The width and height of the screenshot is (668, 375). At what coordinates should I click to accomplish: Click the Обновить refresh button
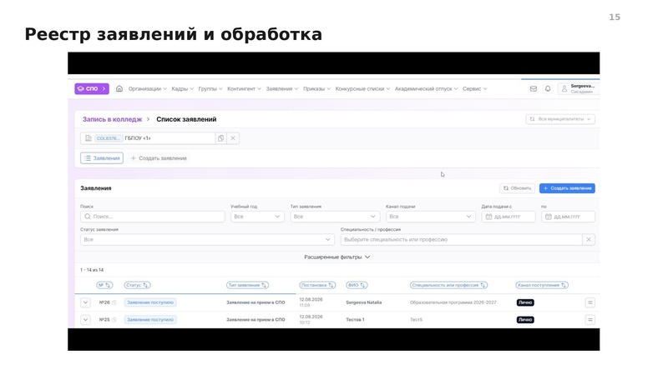[x=517, y=188]
